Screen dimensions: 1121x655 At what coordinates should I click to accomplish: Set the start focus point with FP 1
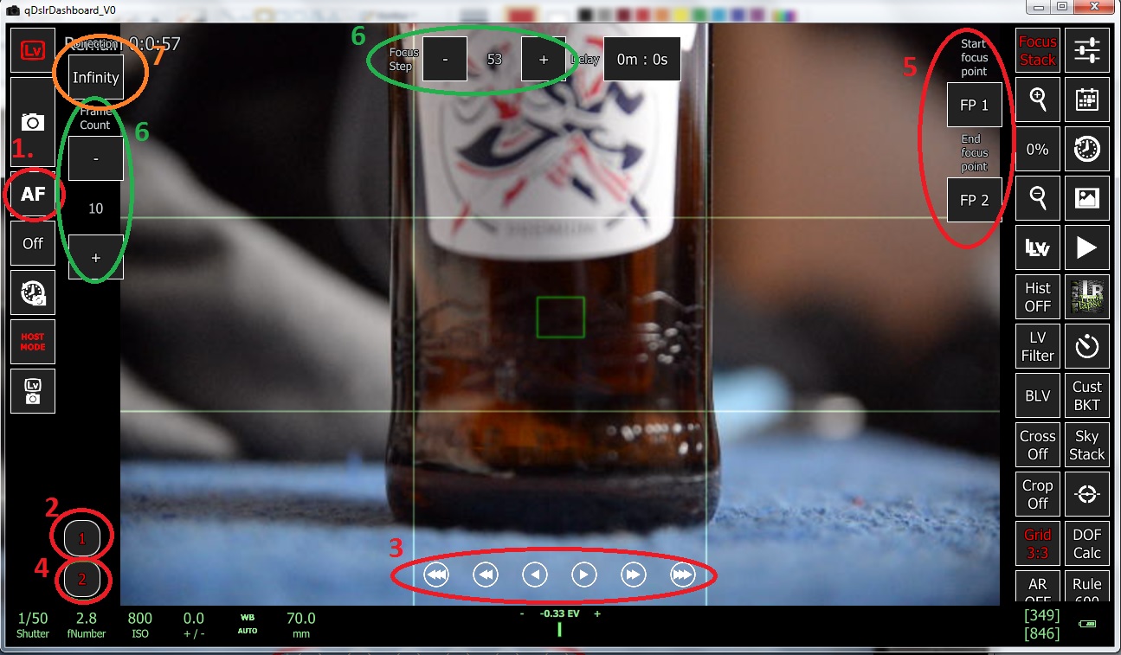click(x=975, y=104)
